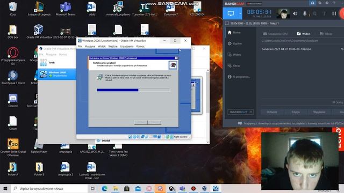Open the Wejście menu in the VM window
The width and height of the screenshot is (344, 193).
coord(113,47)
